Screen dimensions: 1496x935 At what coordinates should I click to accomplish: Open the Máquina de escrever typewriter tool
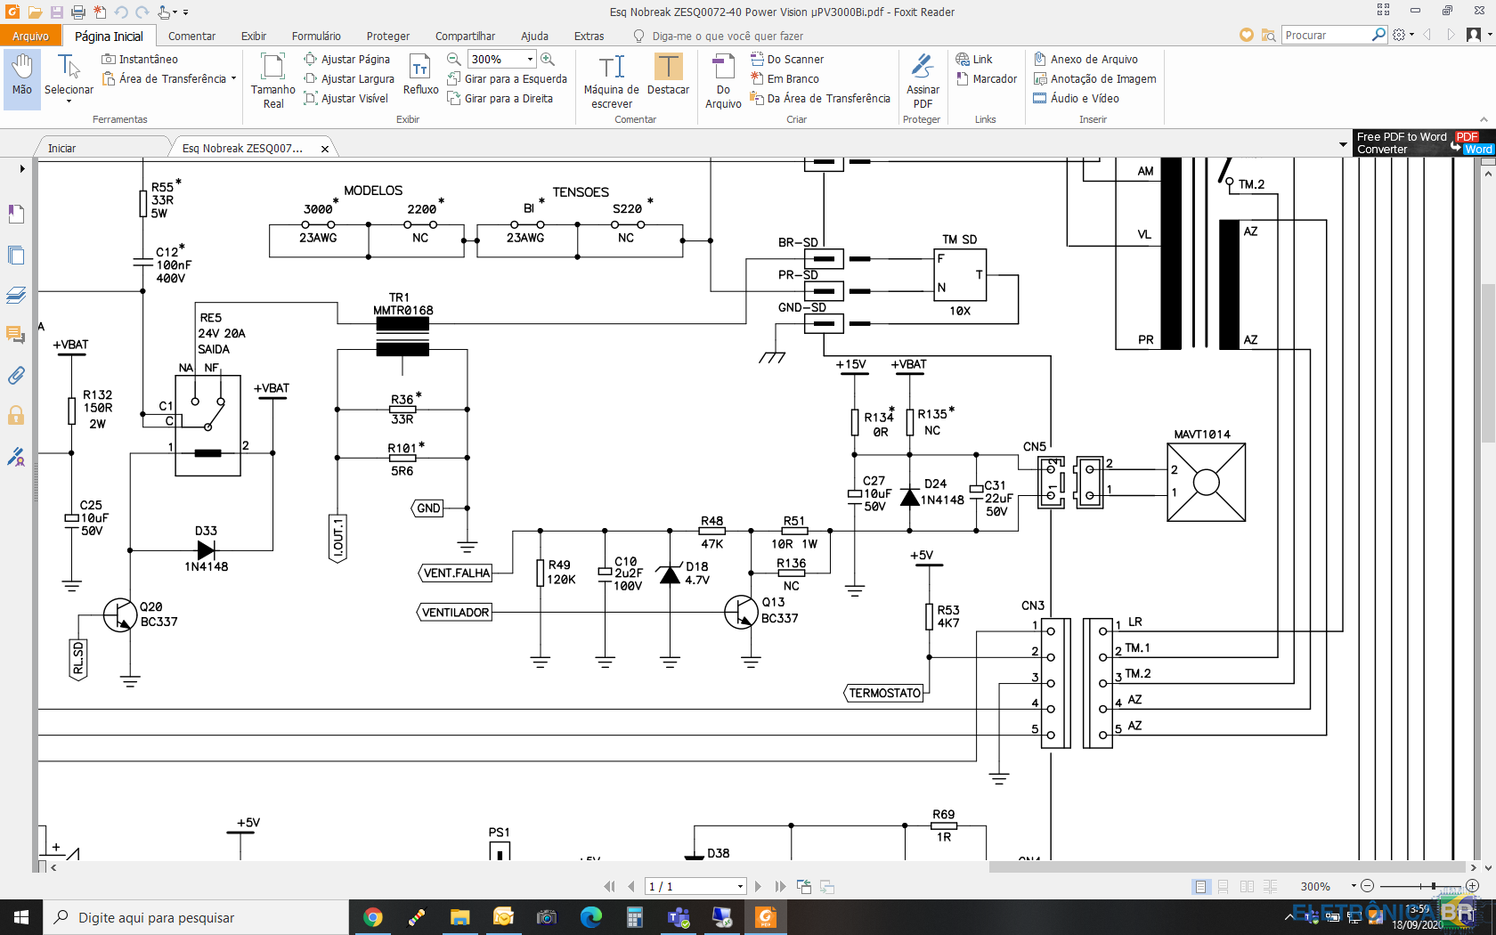(x=612, y=81)
